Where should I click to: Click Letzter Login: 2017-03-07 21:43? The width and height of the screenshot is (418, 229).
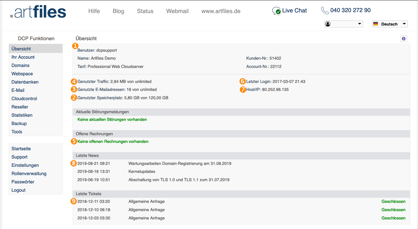pos(276,82)
